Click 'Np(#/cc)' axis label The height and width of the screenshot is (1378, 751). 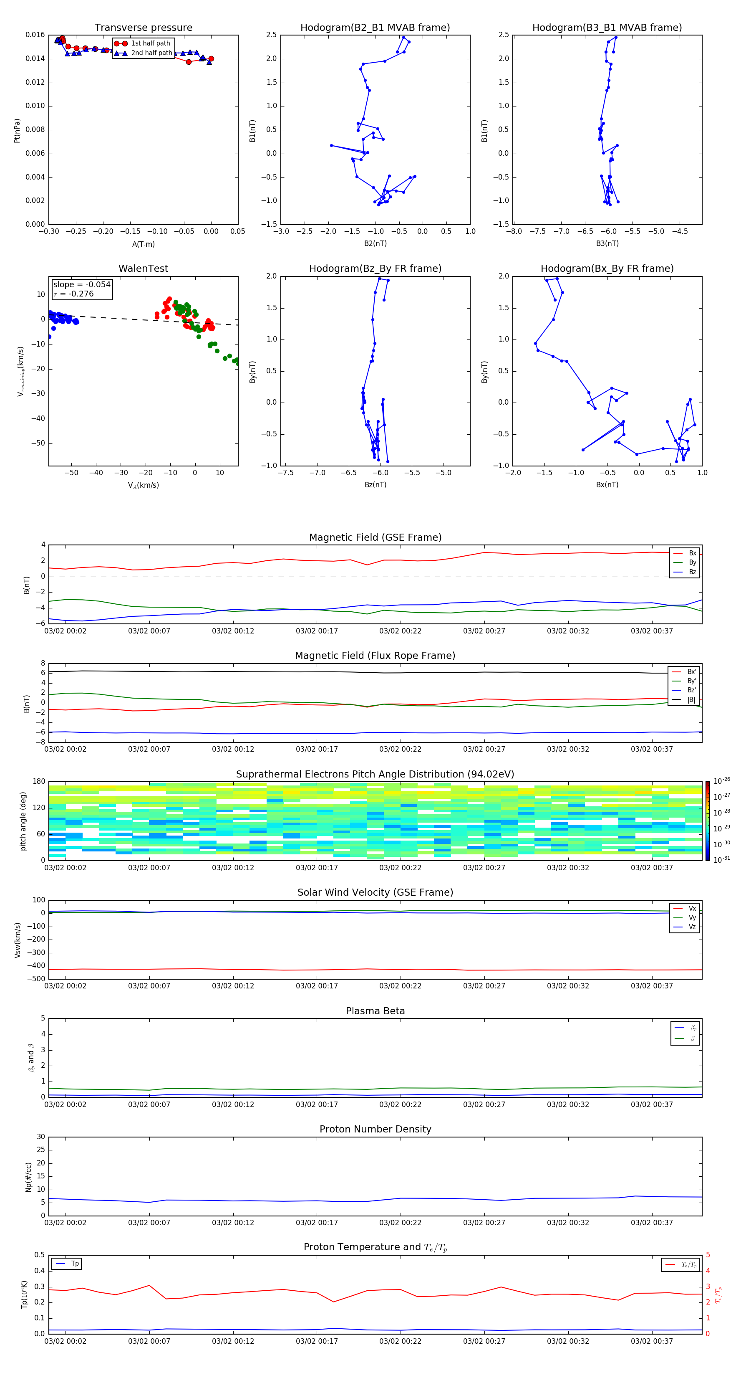point(28,1177)
